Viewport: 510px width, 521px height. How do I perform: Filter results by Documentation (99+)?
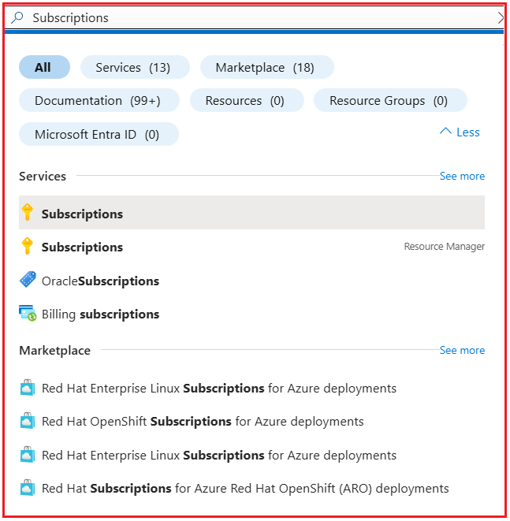point(99,100)
